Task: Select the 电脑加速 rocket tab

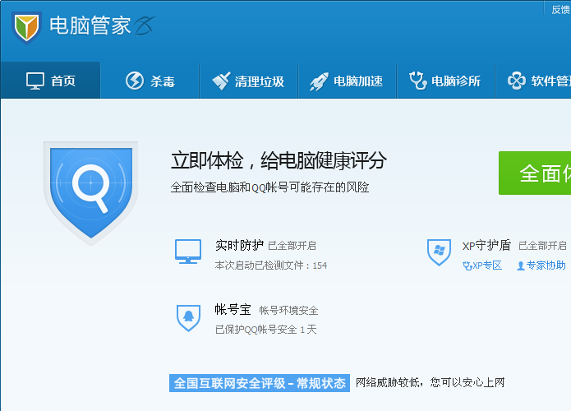Action: pos(346,81)
